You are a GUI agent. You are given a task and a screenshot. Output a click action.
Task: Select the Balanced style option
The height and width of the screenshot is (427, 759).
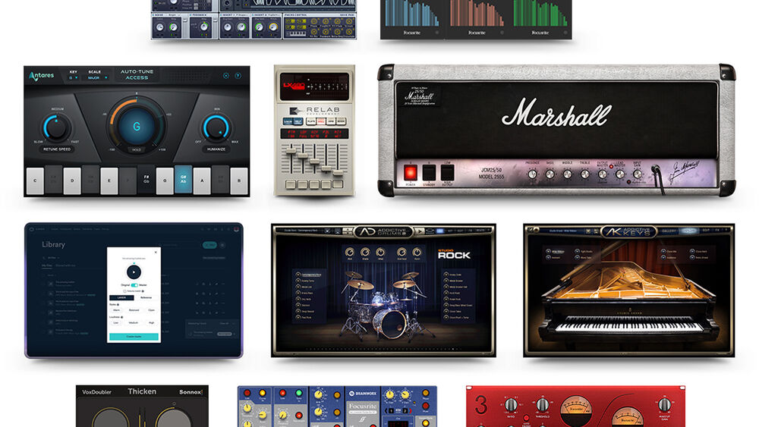(x=134, y=310)
